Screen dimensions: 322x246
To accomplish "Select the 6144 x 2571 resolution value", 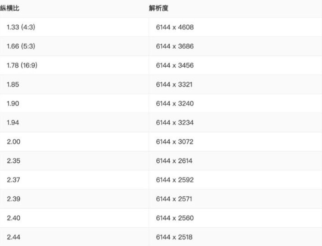I will point(174,199).
